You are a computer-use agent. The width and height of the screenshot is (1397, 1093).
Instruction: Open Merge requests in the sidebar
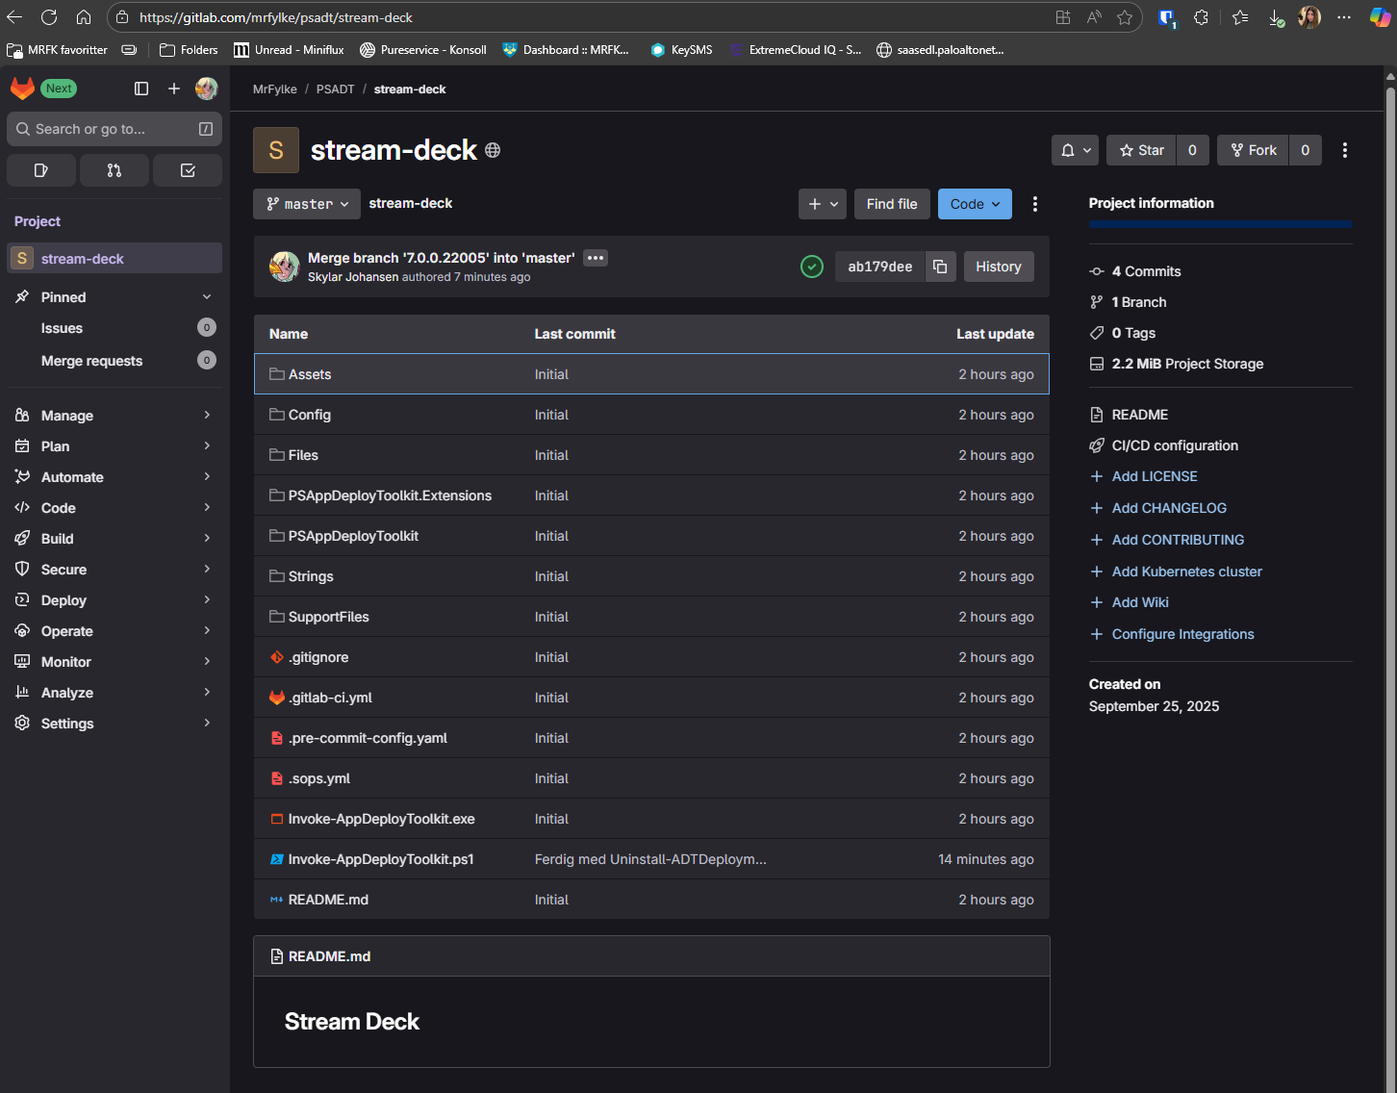pos(114,361)
